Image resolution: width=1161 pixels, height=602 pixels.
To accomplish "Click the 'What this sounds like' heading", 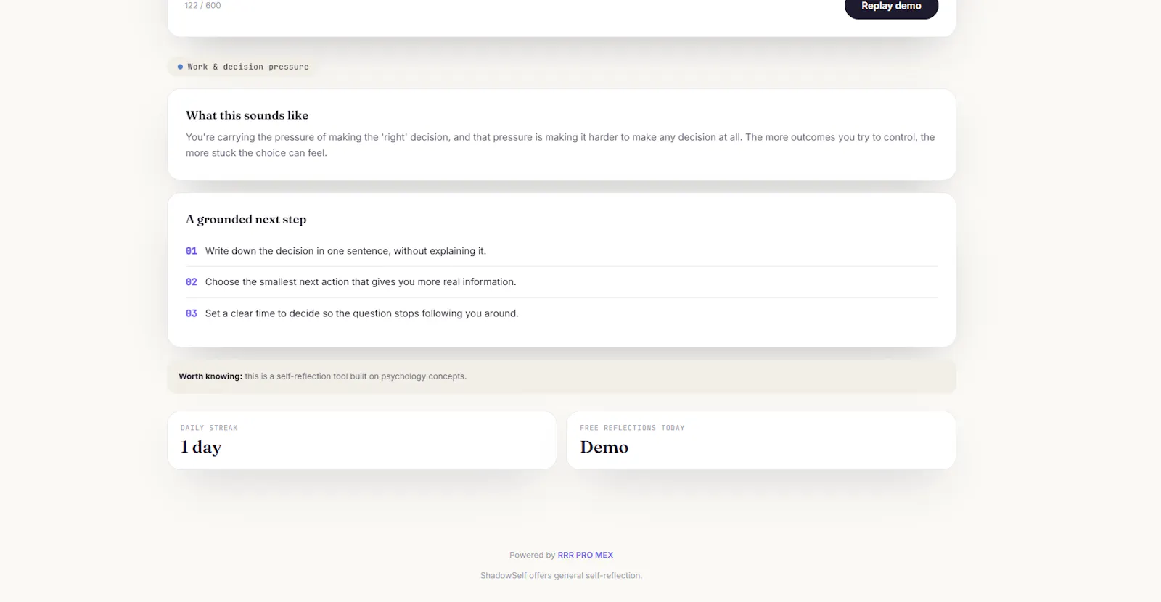I will (x=247, y=115).
